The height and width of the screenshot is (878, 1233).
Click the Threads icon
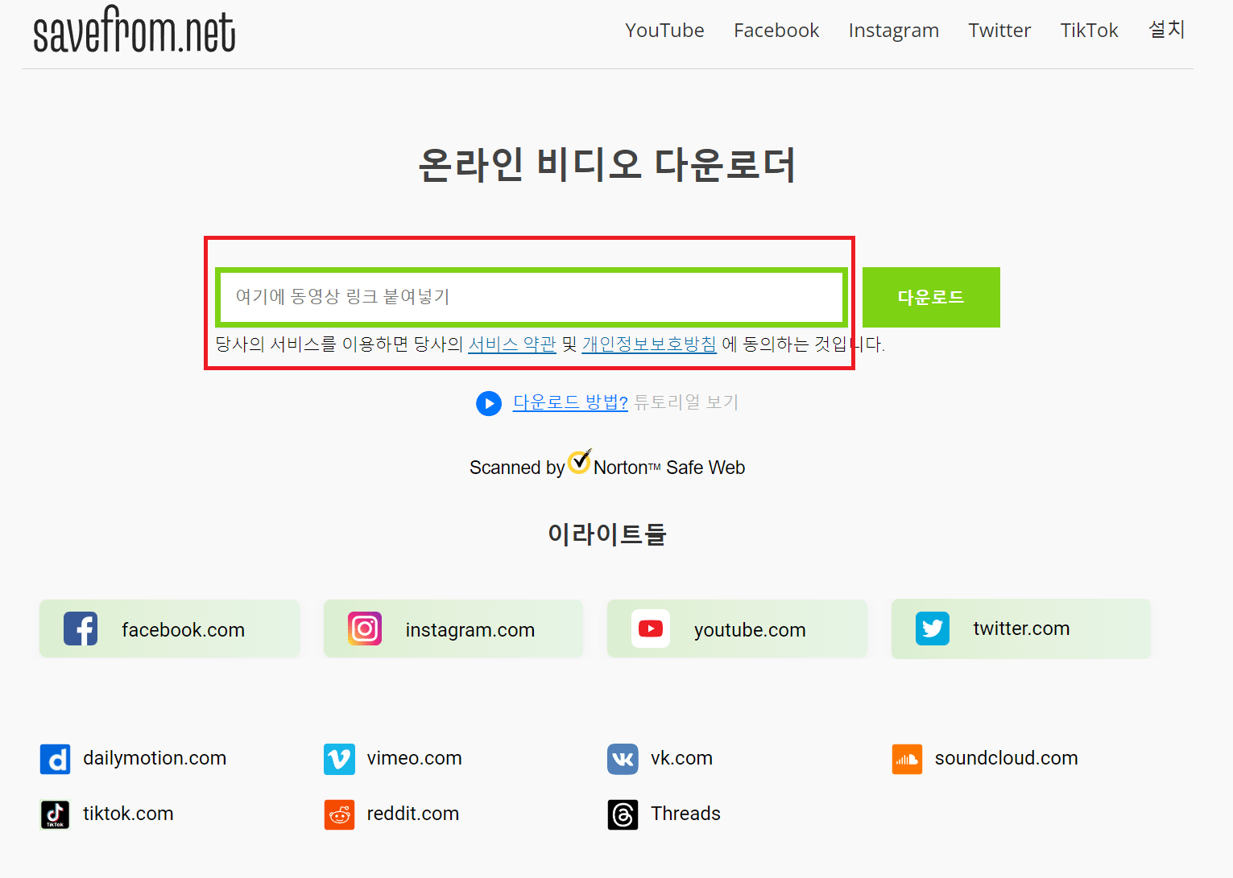pos(623,814)
